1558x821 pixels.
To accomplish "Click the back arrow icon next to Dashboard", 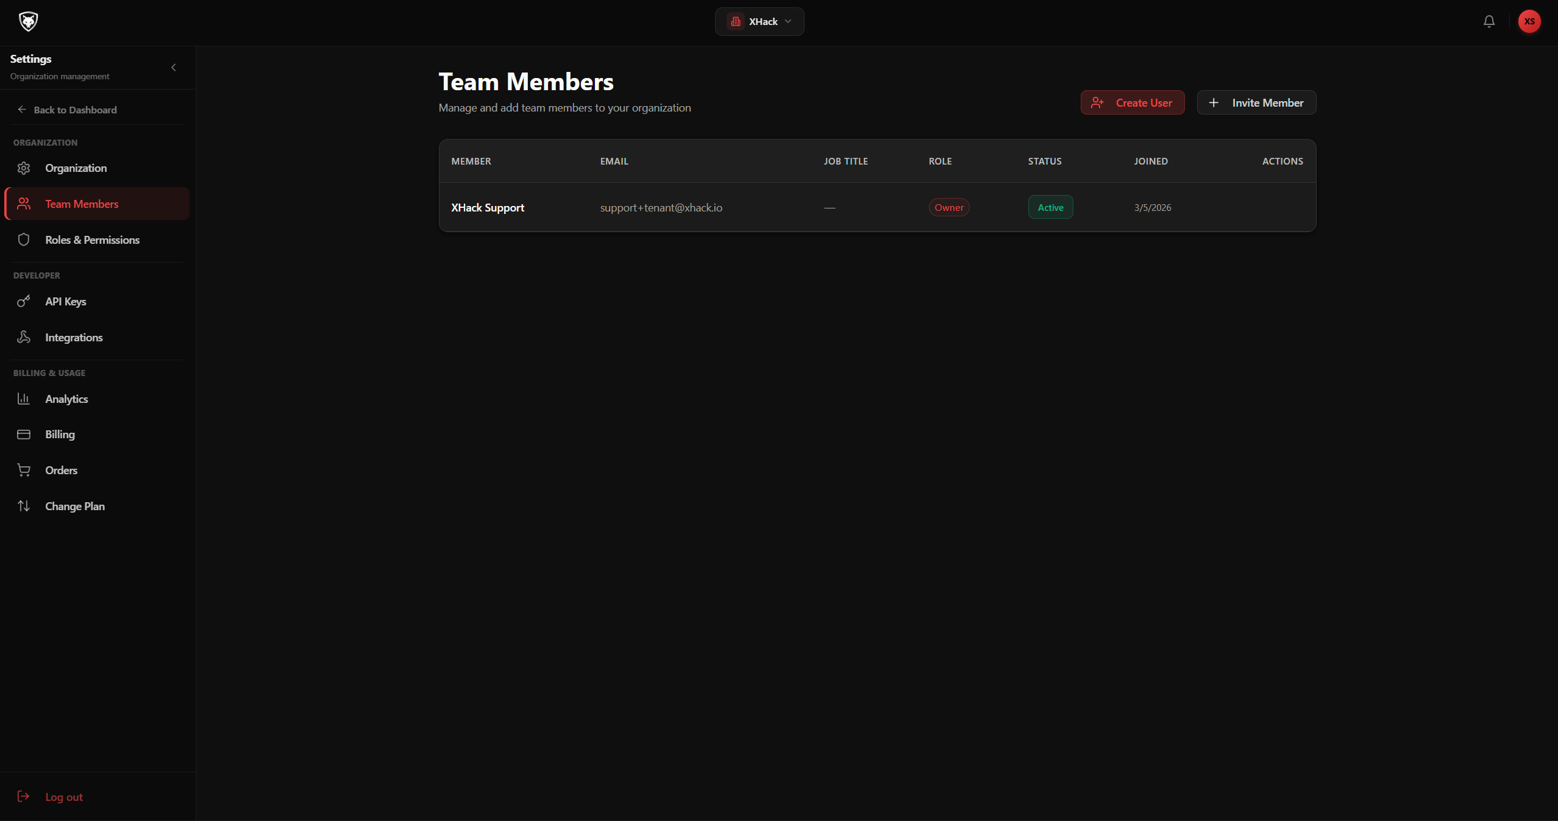I will 22,110.
